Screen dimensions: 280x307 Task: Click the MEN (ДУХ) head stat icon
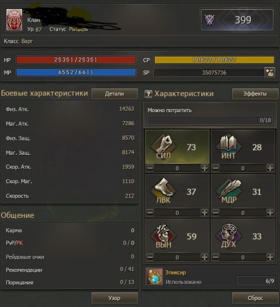pyautogui.click(x=229, y=235)
